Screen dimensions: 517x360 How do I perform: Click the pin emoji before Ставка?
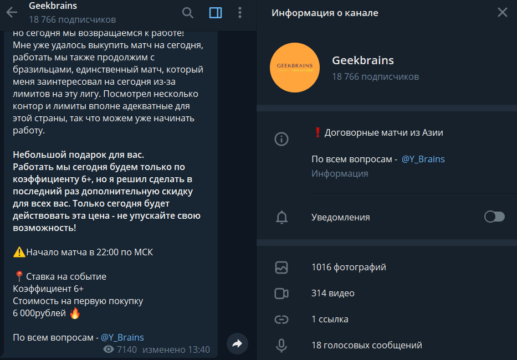19,276
